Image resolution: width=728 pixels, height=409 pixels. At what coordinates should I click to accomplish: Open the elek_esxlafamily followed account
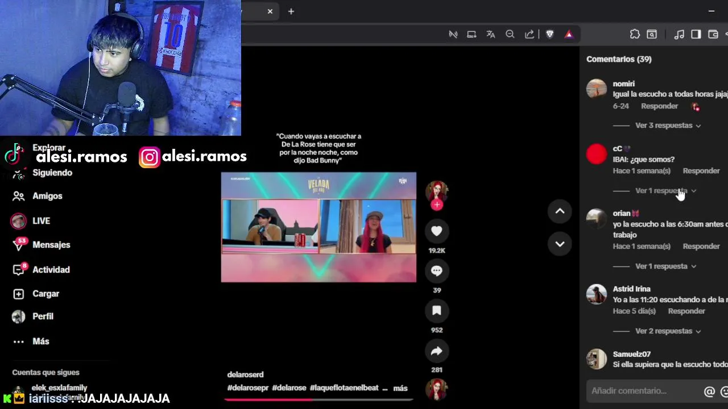[59, 388]
